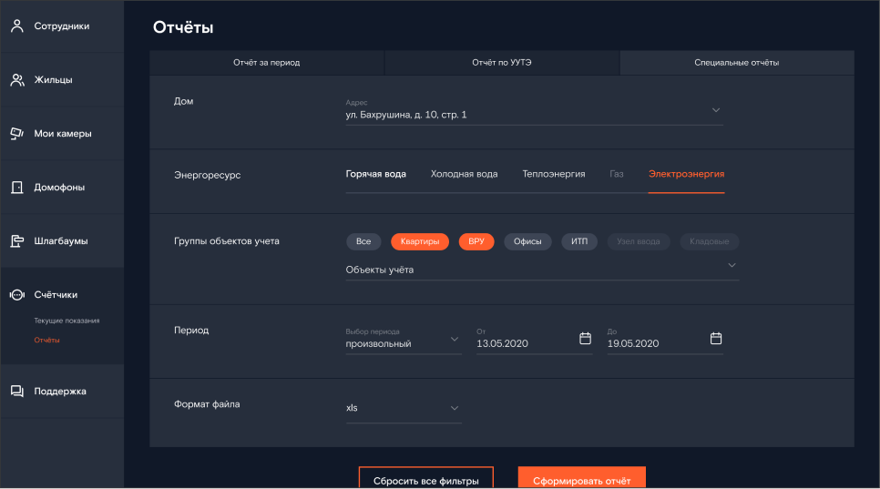Click the Мои камеры camera icon
The image size is (880, 489).
tap(17, 134)
